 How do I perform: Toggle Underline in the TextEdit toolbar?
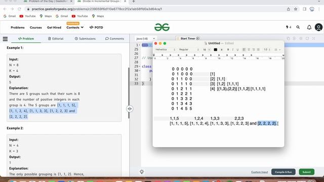pyautogui.click(x=237, y=50)
